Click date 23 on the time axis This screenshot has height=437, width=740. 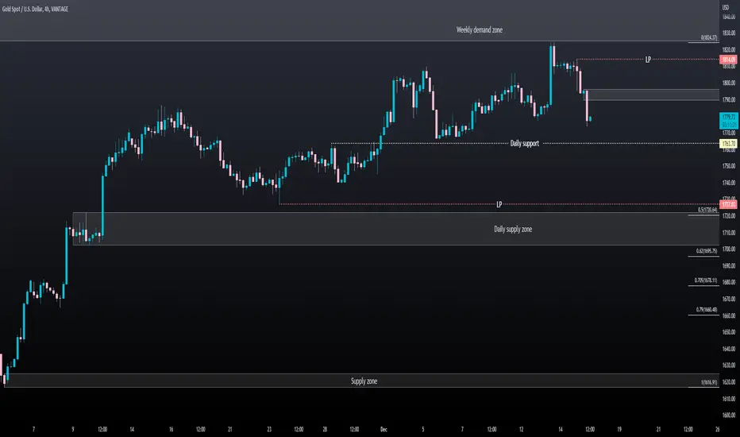coord(269,429)
